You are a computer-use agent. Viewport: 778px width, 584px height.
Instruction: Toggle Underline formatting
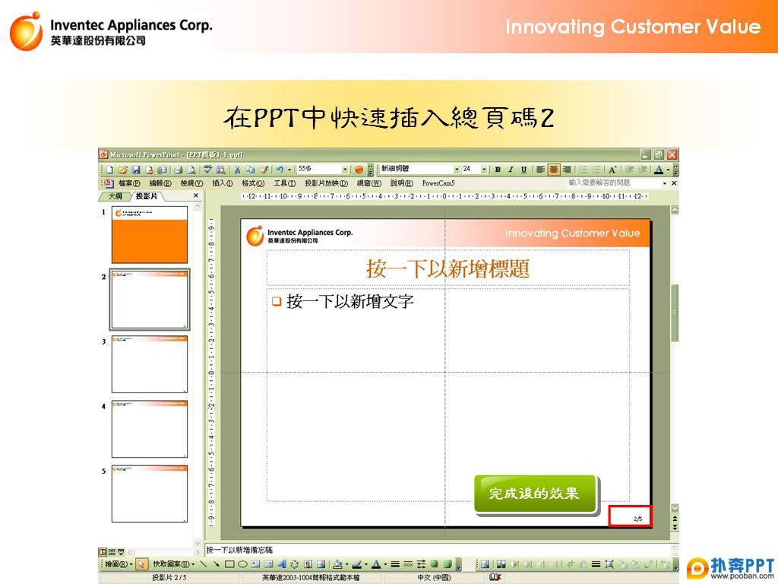[x=523, y=170]
